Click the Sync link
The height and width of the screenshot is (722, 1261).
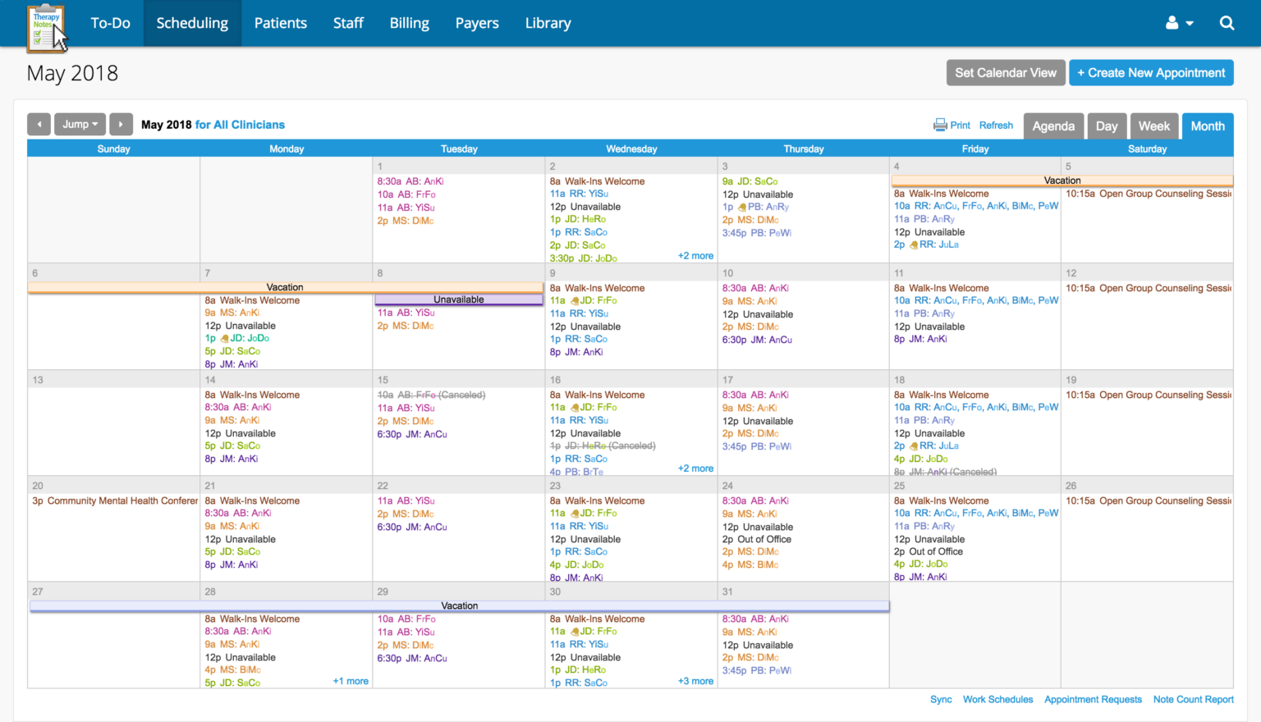coord(941,699)
